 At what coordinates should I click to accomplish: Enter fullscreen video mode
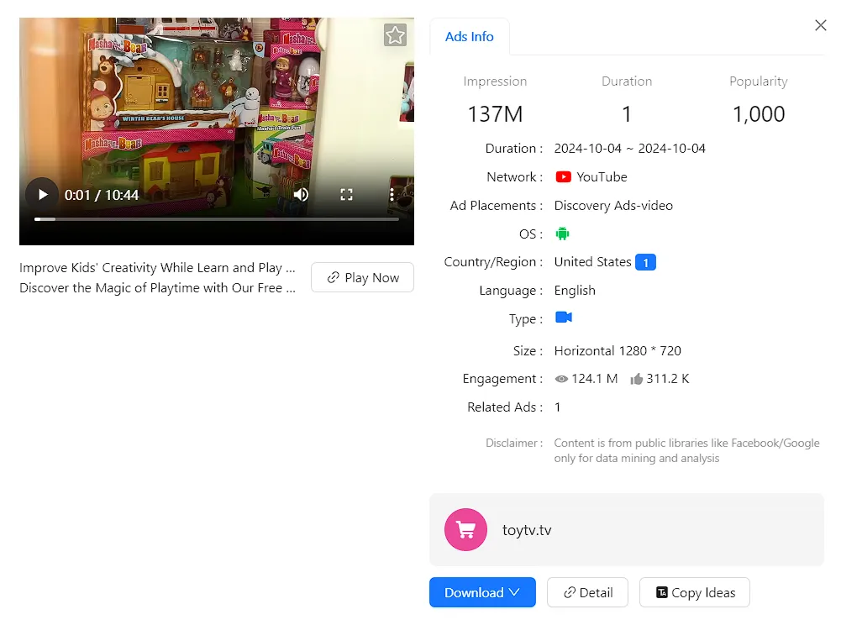point(346,195)
